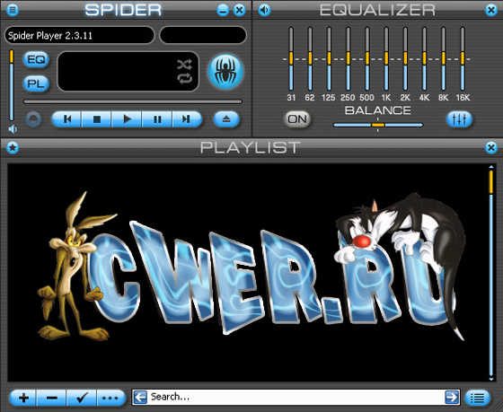Screen dimensions: 503x412
Task: Skip to previous track
Action: pyautogui.click(x=66, y=119)
